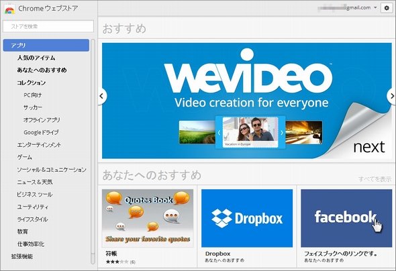Screen dimensions: 396x271
Task: Click the WeVideo featured banner
Action: [247, 101]
